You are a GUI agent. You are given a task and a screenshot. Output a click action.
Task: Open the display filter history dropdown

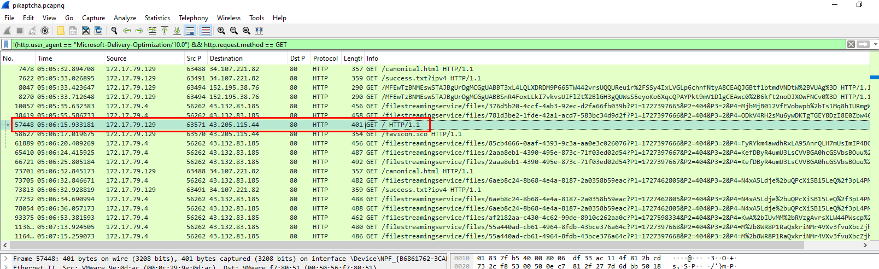pos(875,44)
